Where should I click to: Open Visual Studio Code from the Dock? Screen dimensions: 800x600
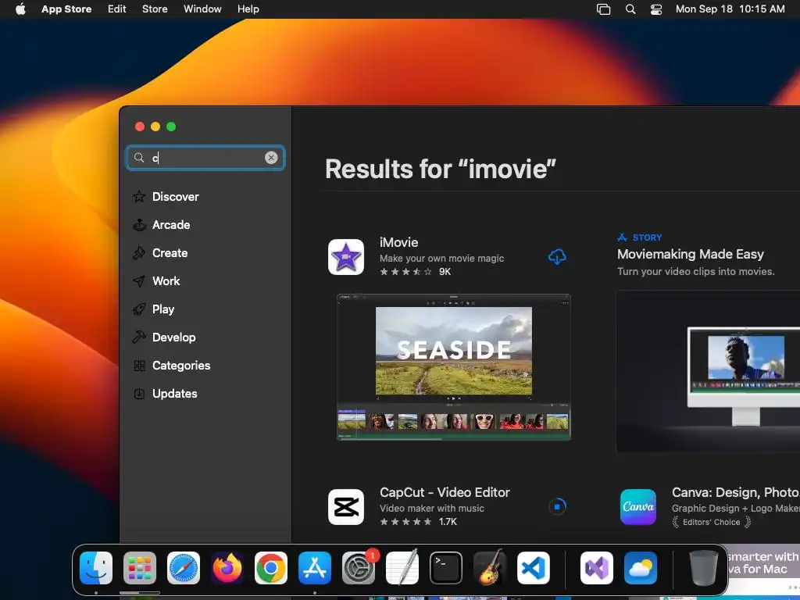click(534, 568)
